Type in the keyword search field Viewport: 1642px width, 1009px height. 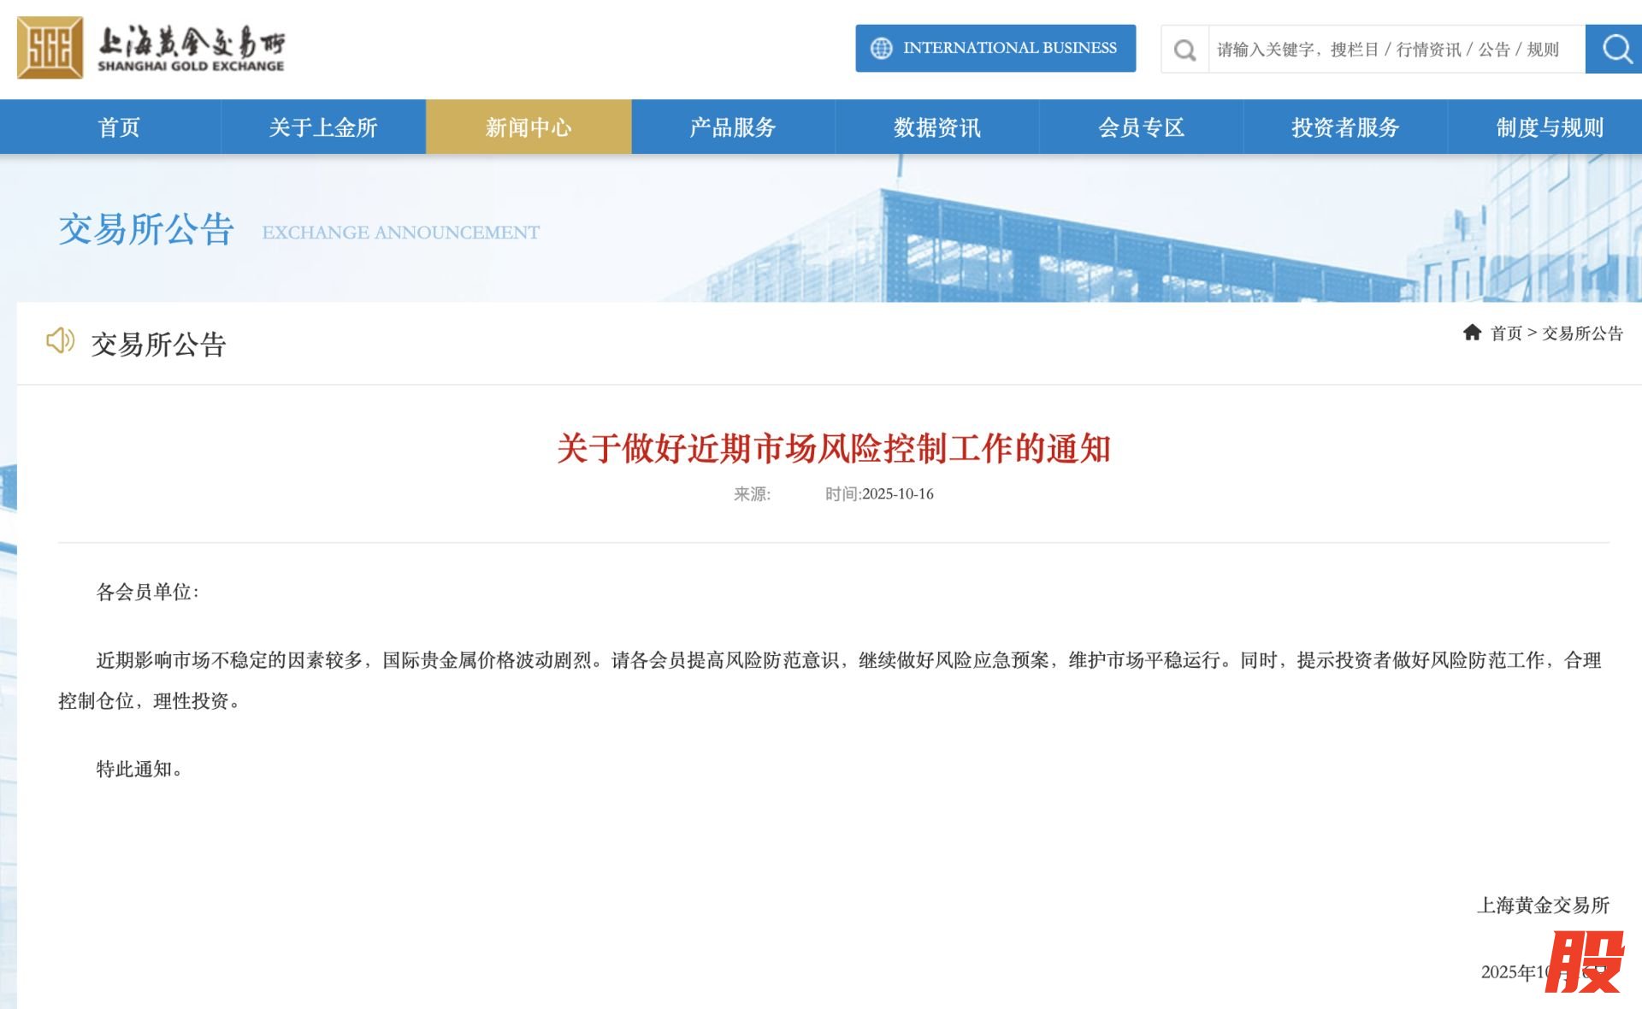(1390, 50)
